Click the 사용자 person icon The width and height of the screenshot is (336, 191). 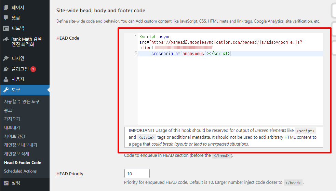point(6,79)
